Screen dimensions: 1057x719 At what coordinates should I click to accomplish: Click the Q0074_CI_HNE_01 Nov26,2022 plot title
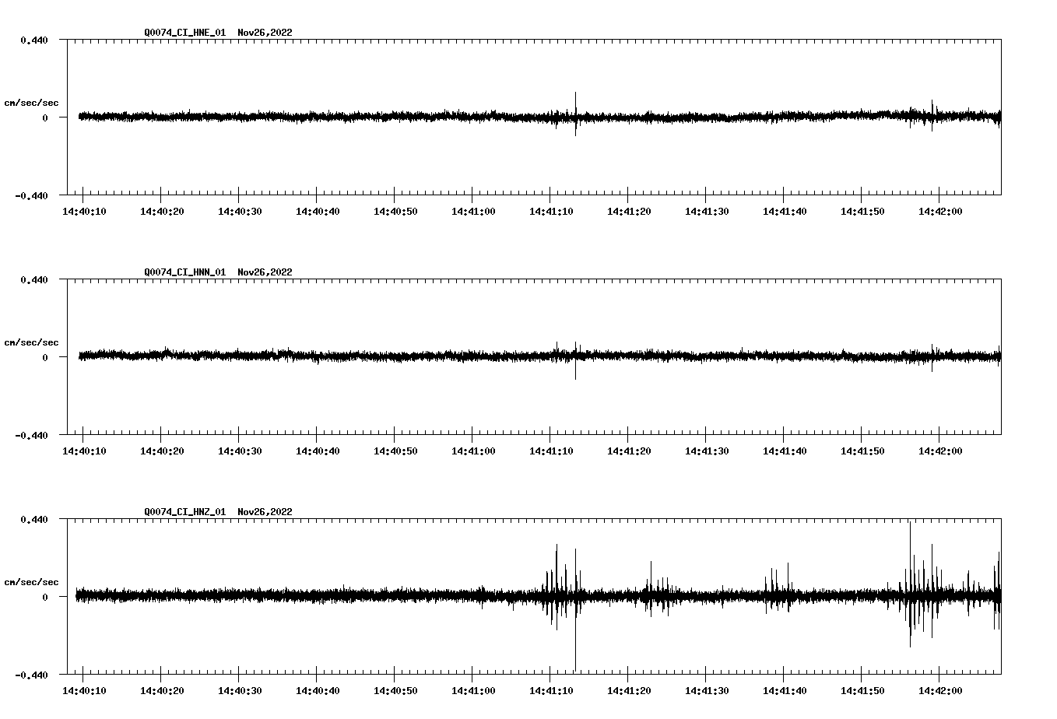[x=218, y=33]
